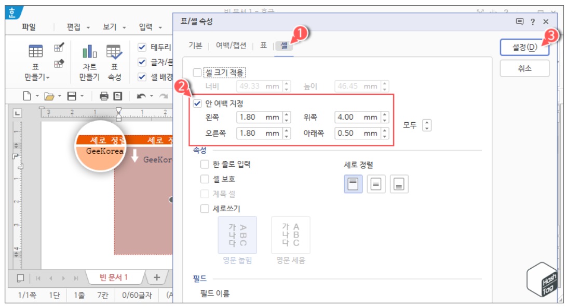Switch to the 셀 tab

click(x=284, y=46)
